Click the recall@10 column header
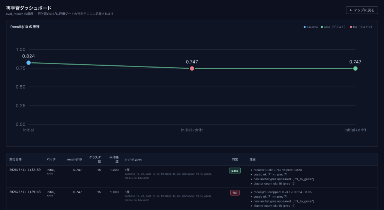 [x=74, y=159]
